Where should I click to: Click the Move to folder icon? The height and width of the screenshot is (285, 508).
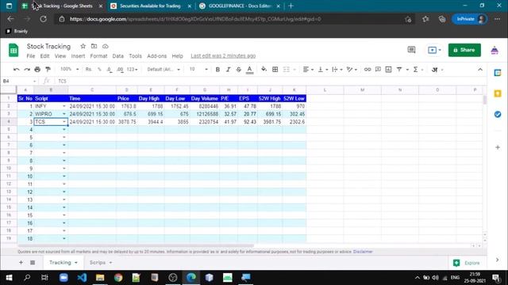click(94, 46)
